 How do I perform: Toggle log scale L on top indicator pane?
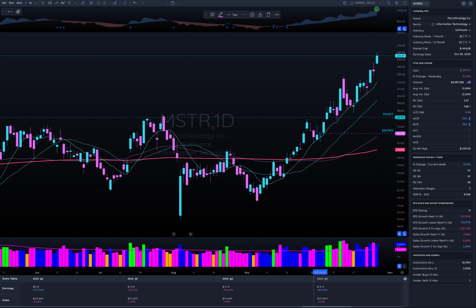pos(404,29)
